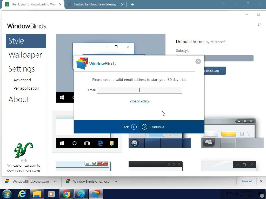Screen dimensions: 266x199
Task: Select the Style section
Action: (26, 41)
